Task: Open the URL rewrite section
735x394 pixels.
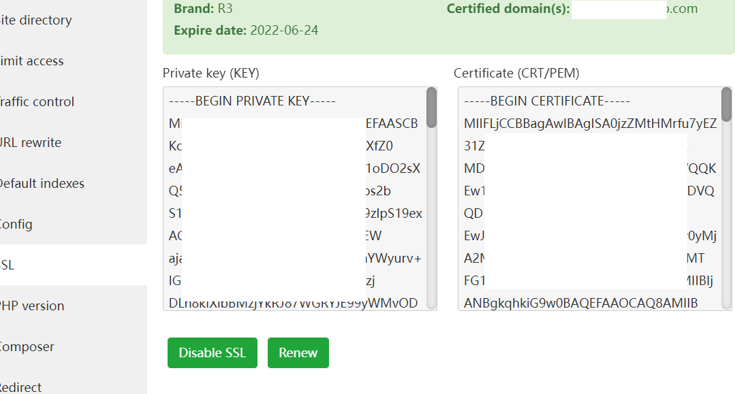Action: tap(31, 143)
